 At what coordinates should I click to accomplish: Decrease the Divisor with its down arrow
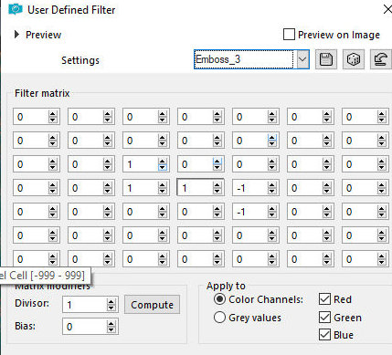(x=111, y=308)
